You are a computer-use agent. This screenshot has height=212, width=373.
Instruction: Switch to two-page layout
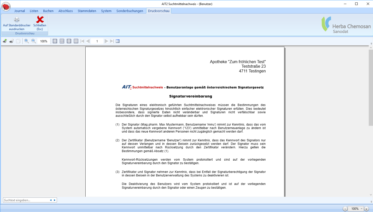pos(76,41)
